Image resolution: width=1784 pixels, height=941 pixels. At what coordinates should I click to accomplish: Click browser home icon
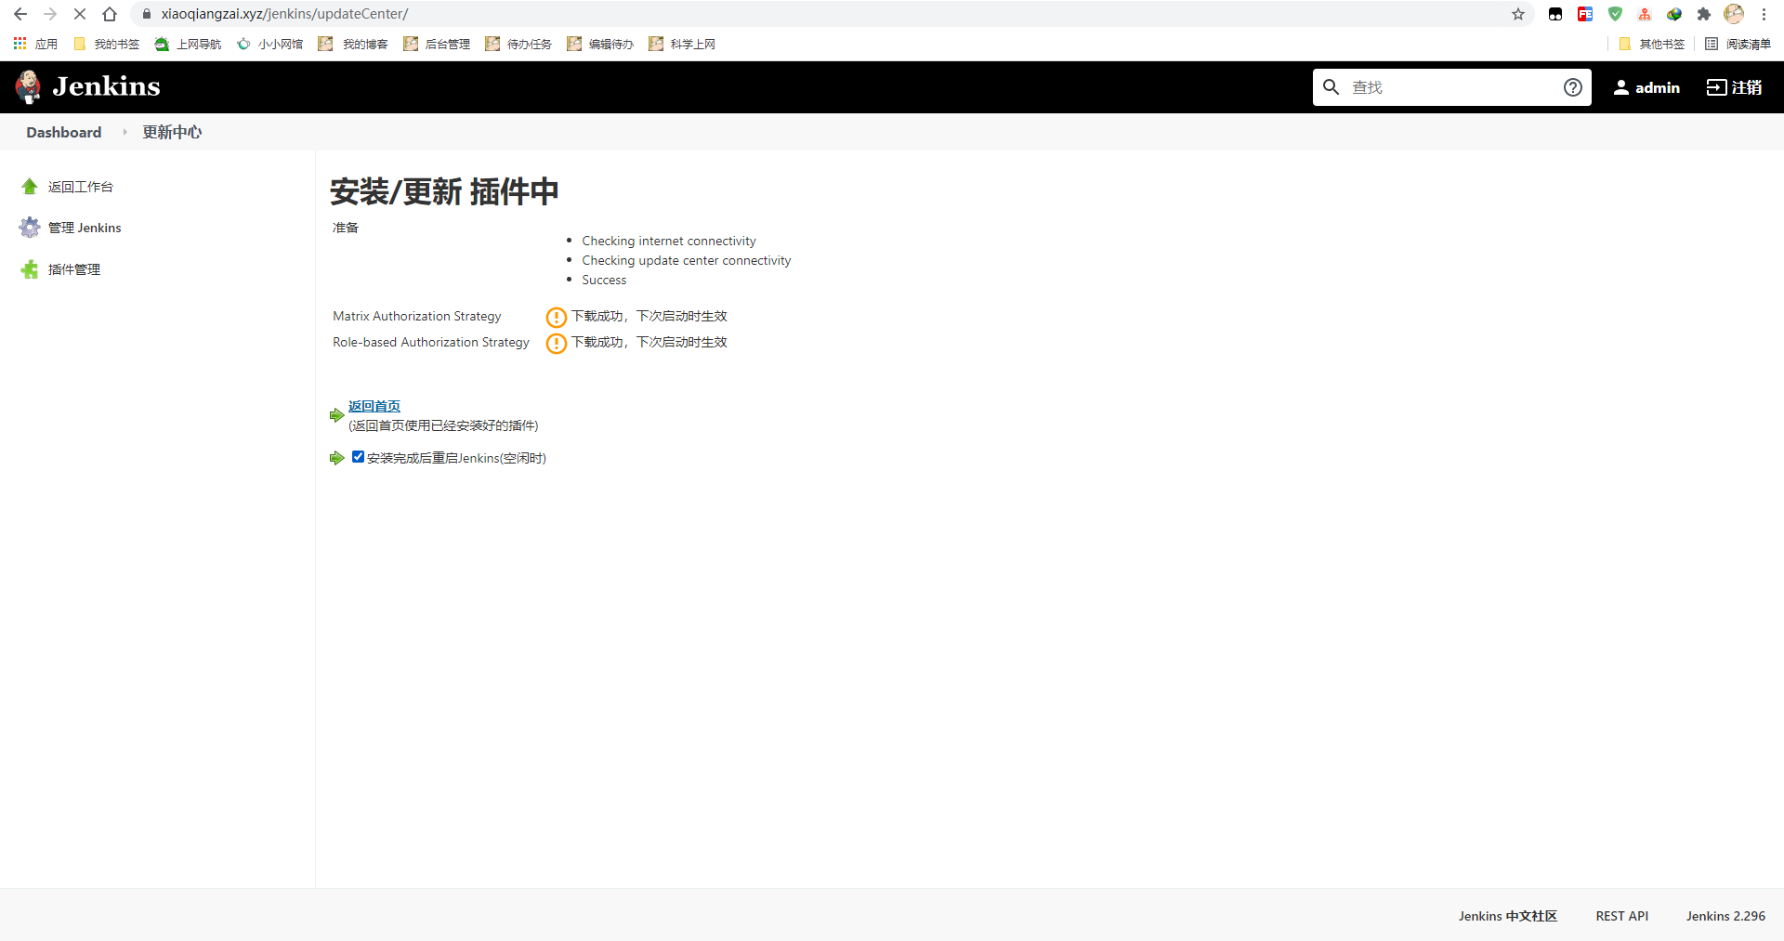[110, 14]
